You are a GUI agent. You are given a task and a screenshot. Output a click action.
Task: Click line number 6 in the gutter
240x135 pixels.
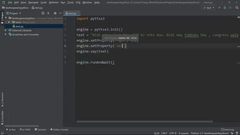[65, 46]
